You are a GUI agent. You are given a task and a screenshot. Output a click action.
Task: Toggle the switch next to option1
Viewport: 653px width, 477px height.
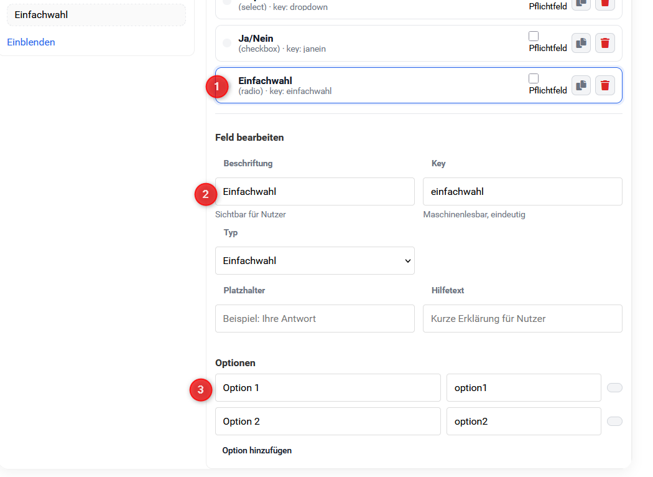click(614, 388)
